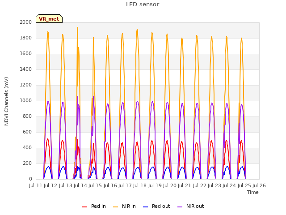286x215 pixels.
Task: Click the 400 y-axis tick label
Action: point(27,147)
